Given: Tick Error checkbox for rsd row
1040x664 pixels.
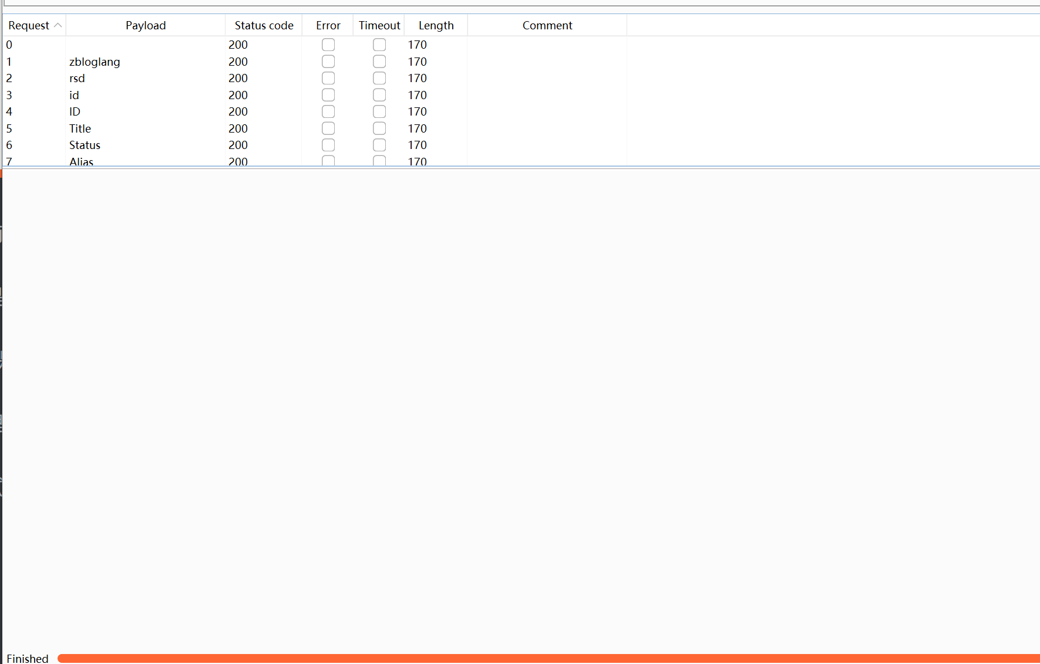Looking at the screenshot, I should tap(328, 78).
